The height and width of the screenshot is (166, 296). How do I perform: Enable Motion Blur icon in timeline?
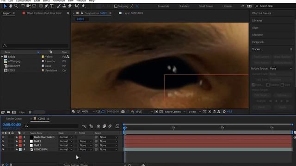110,126
